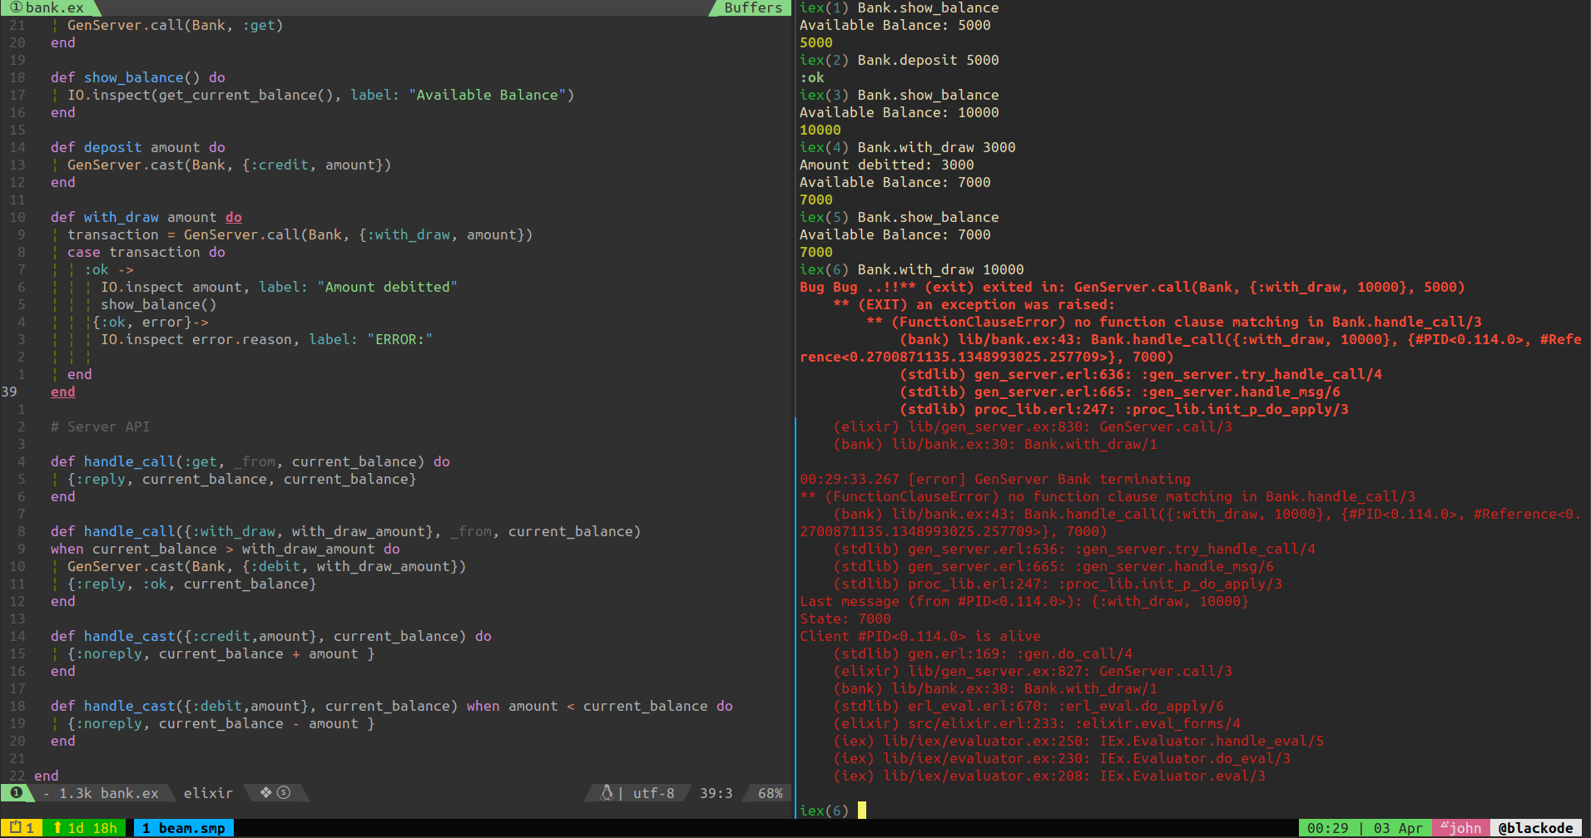The width and height of the screenshot is (1591, 838).
Task: Click the uptime arrow showing 1d 18h
Action: click(x=57, y=828)
